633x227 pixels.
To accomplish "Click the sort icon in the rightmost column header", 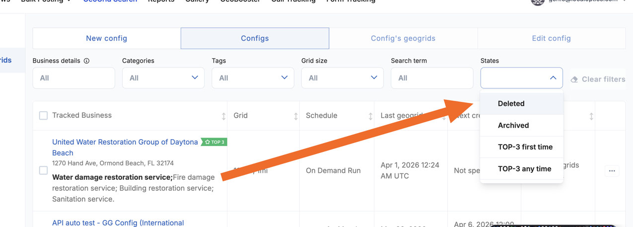I will [591, 116].
